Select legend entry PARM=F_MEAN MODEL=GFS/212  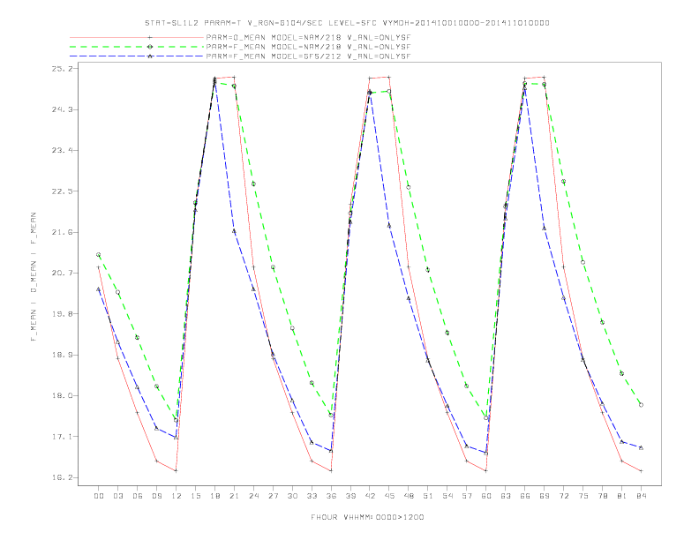(x=308, y=56)
